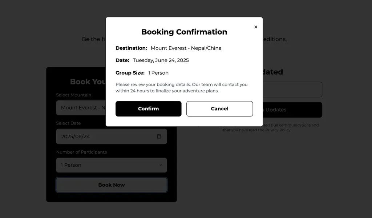Viewport: 372px width, 218px height.
Task: Click the calendar icon in date field
Action: coord(159,136)
